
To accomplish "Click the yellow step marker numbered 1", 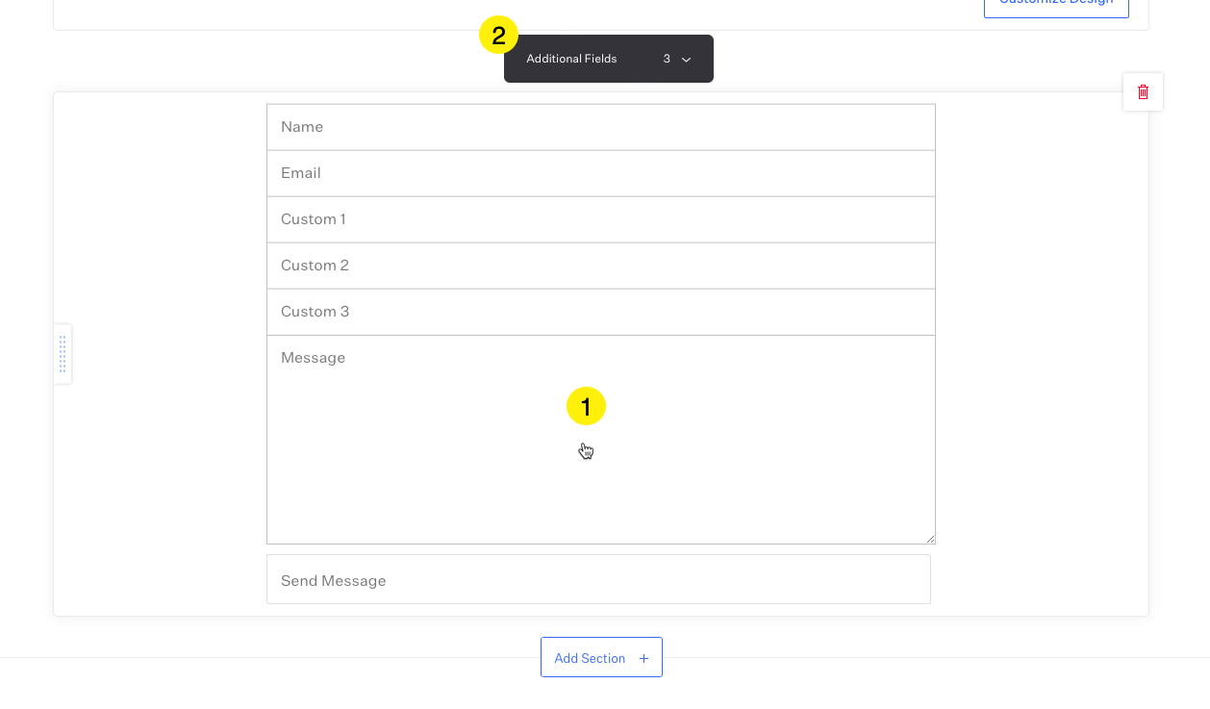I will click(586, 406).
